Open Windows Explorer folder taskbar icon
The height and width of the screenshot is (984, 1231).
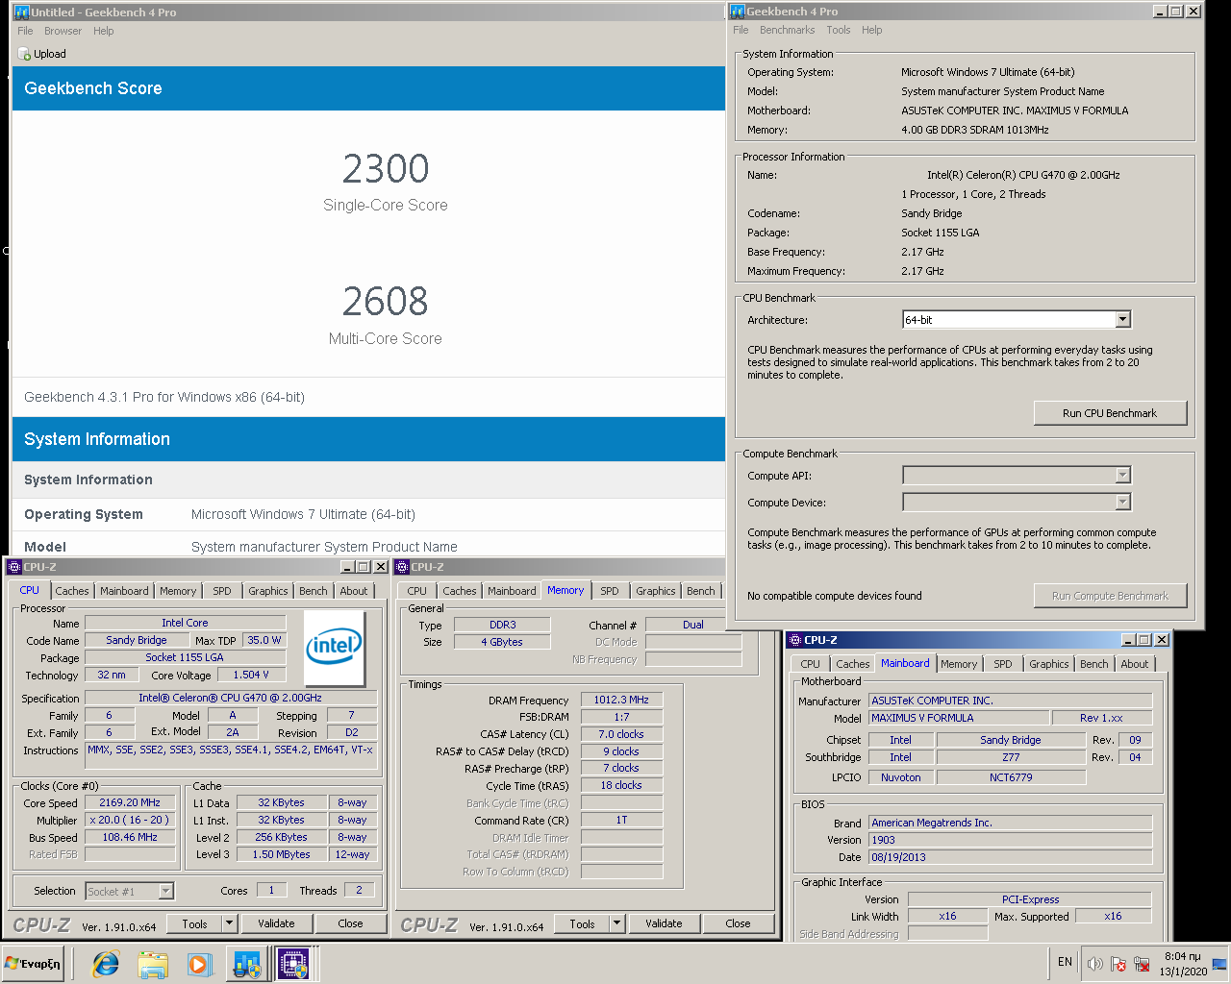(152, 963)
